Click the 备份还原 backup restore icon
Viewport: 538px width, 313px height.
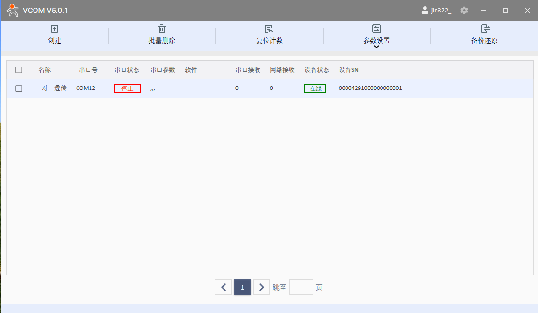click(x=485, y=29)
